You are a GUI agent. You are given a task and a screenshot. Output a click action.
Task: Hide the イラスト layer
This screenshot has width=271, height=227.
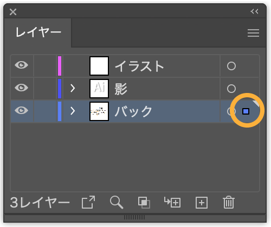pyautogui.click(x=22, y=65)
